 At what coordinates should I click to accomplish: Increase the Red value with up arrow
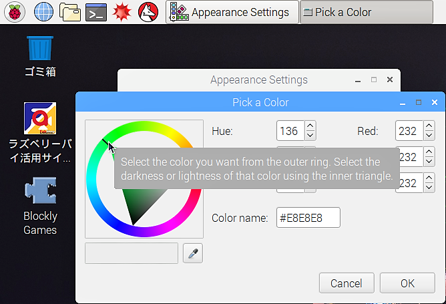coord(429,126)
